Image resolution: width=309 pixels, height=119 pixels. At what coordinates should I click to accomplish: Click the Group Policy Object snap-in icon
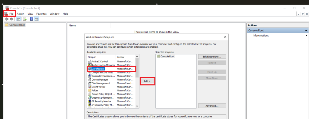90,94
